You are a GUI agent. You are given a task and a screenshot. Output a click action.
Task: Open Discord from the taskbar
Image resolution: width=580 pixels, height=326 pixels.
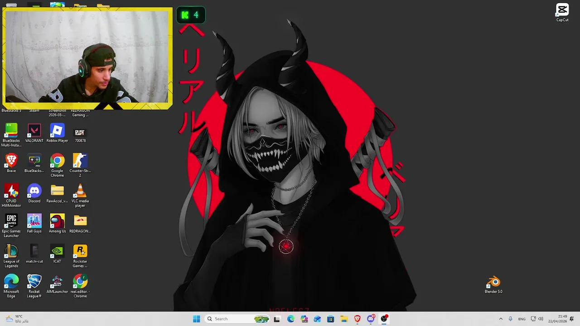click(x=371, y=319)
